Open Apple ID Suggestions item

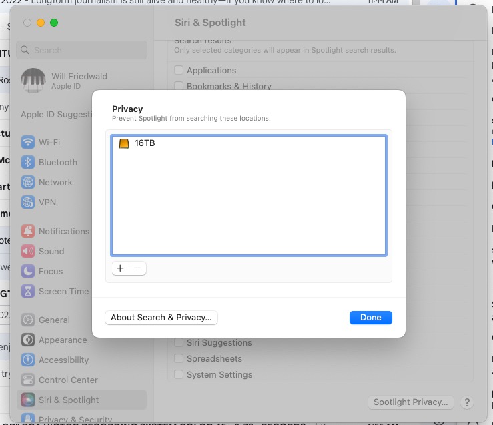pos(56,115)
